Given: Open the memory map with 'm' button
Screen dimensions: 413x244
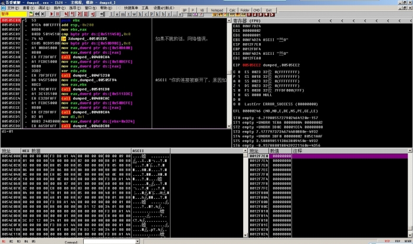Looking at the screenshot, I should click(x=123, y=14).
